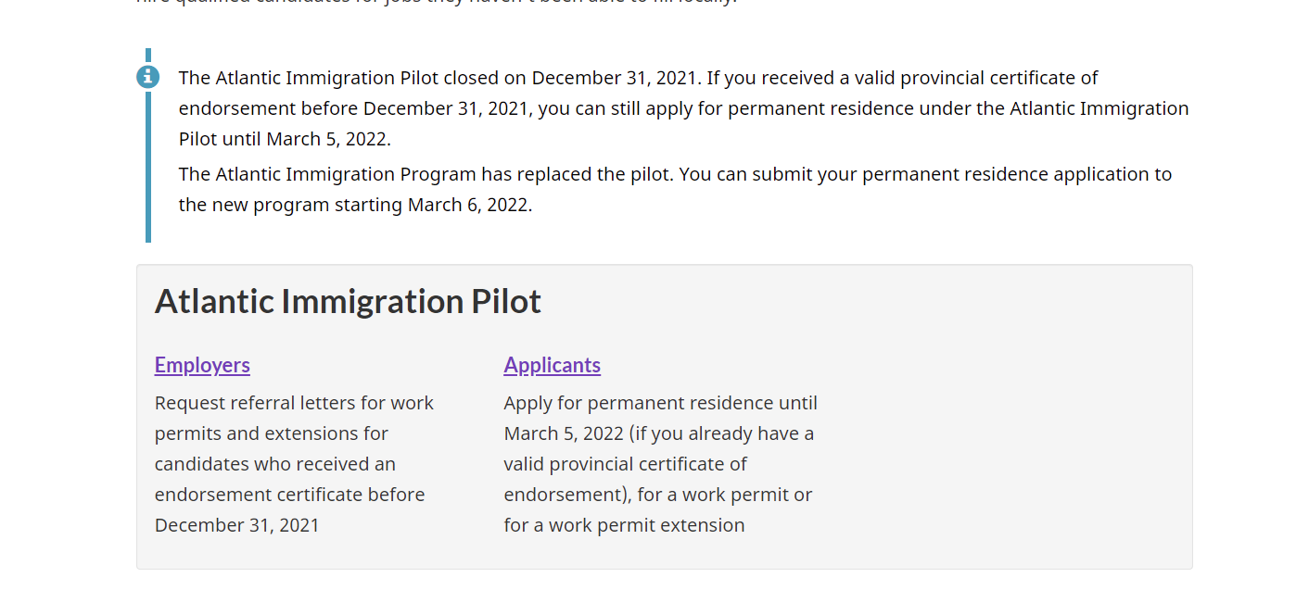Click 'December 31, 2021' under Employers
The image size is (1309, 590).
pyautogui.click(x=236, y=525)
